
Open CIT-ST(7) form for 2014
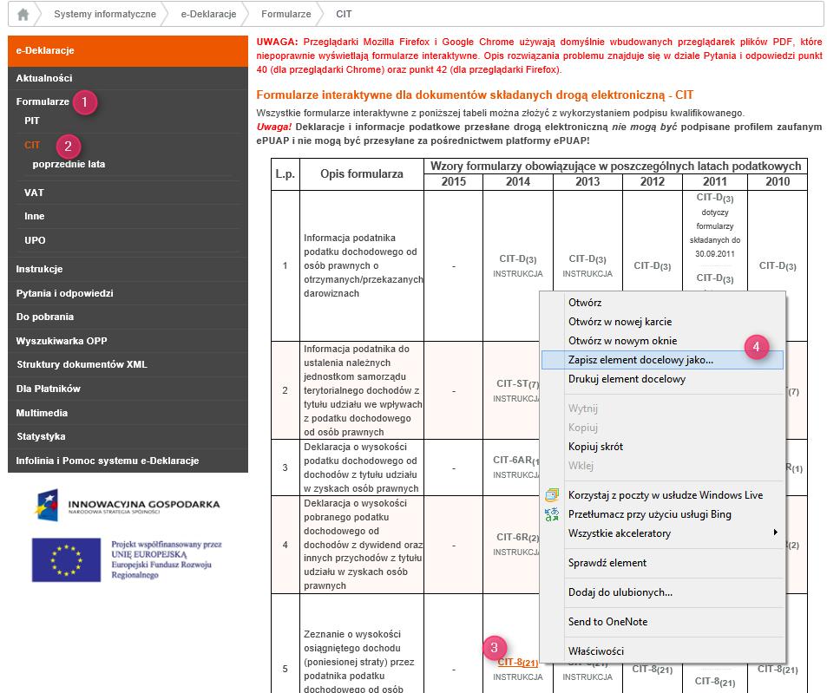pyautogui.click(x=518, y=384)
